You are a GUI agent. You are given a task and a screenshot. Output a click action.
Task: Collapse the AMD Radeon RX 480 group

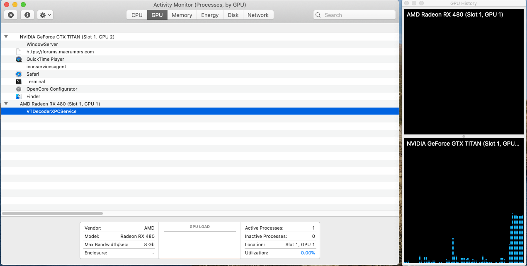pyautogui.click(x=6, y=104)
